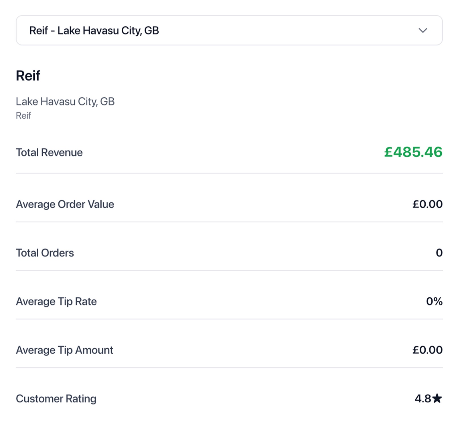Click the Average Tip Amount label
The image size is (458, 422).
point(65,350)
